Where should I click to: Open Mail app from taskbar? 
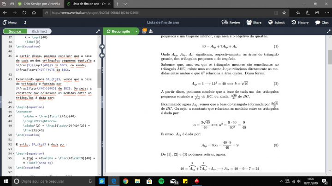click(174, 181)
